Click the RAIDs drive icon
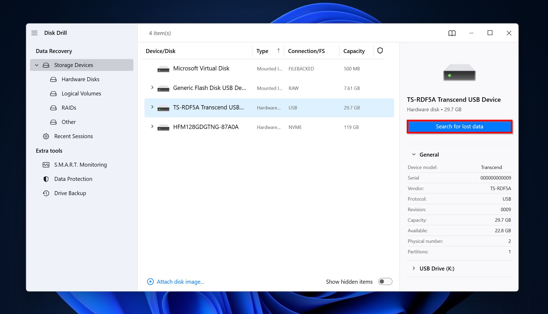This screenshot has width=548, height=314. pyautogui.click(x=54, y=108)
